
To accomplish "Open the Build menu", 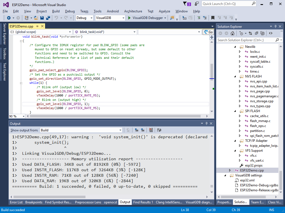I will (x=56, y=11).
